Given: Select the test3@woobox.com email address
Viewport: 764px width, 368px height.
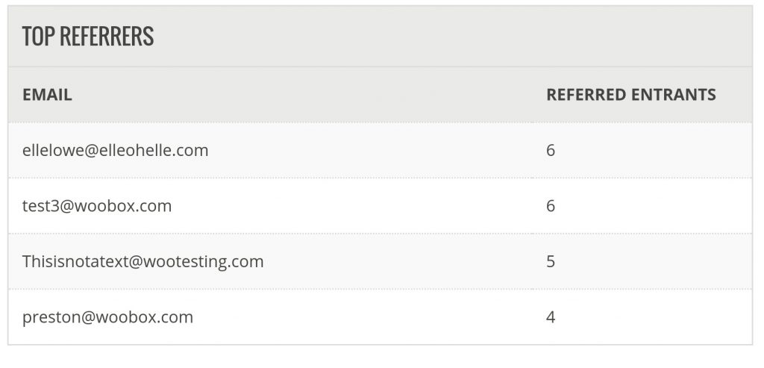Looking at the screenshot, I should pos(97,205).
